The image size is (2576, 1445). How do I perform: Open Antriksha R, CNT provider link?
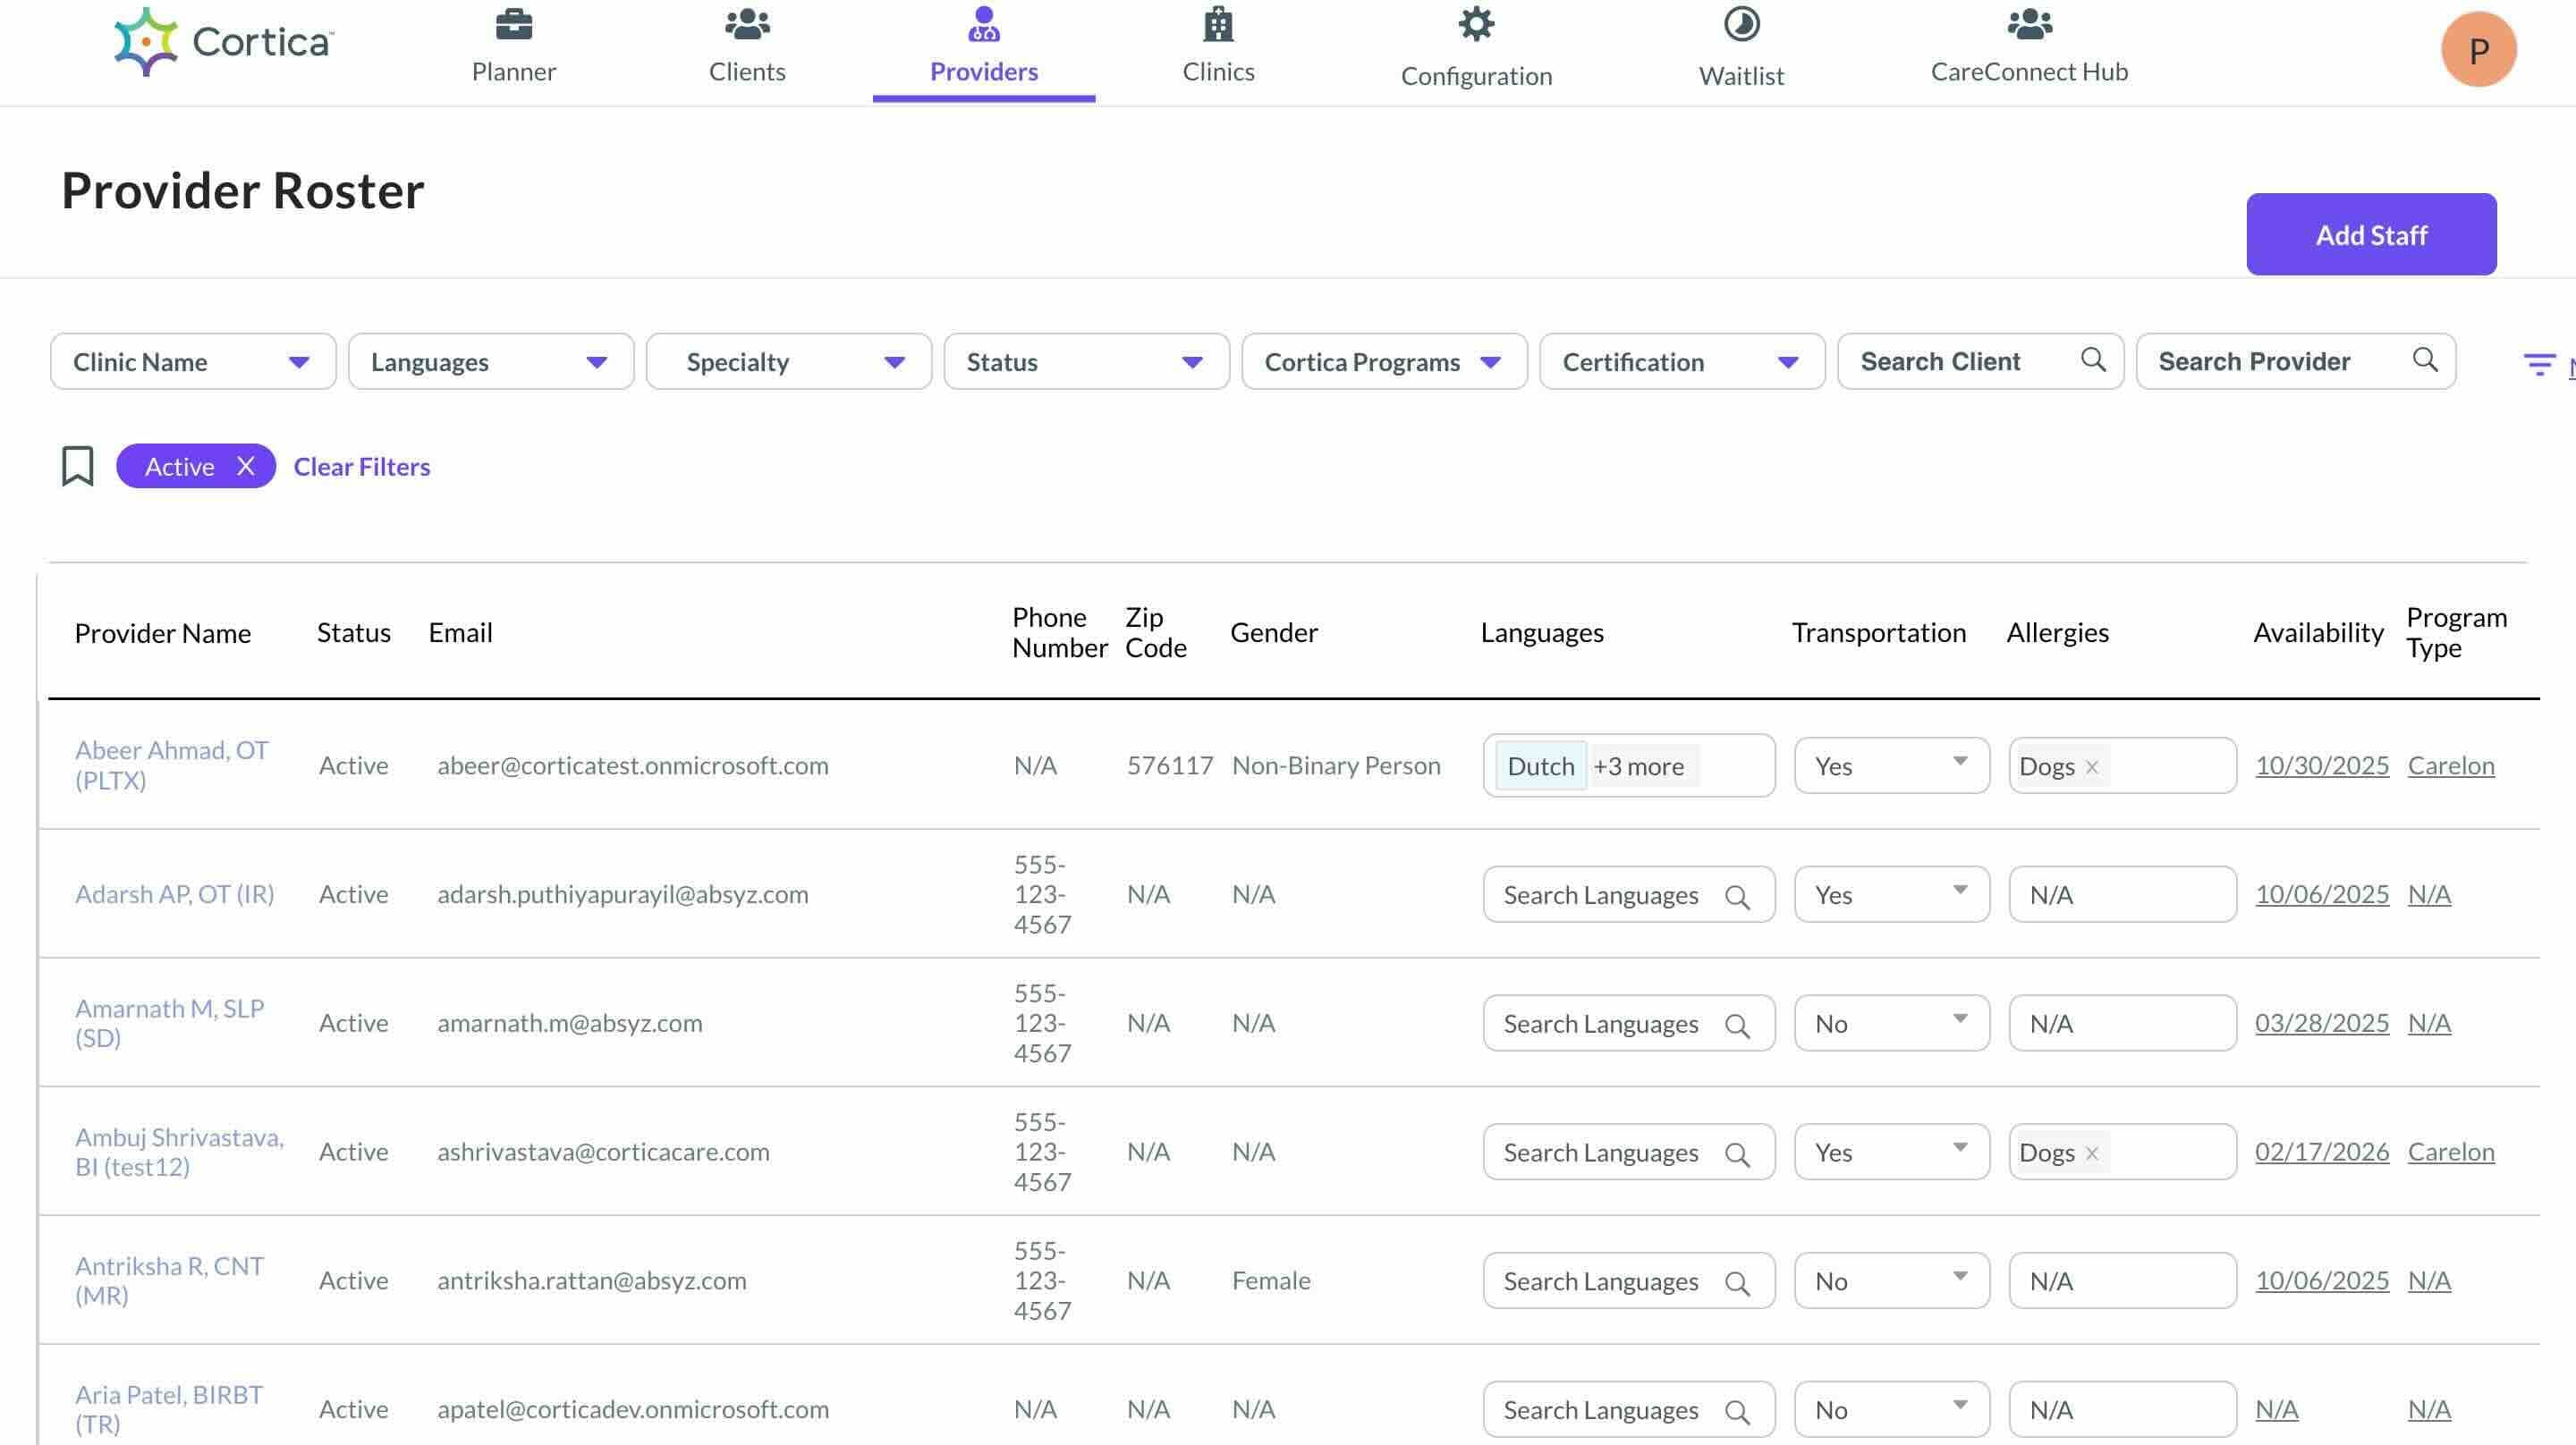(170, 1281)
